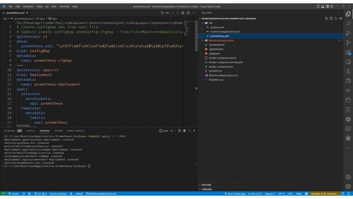Open file timeline history icon in editor toolbar
Viewport: 353px width, 199px height.
(162, 13)
